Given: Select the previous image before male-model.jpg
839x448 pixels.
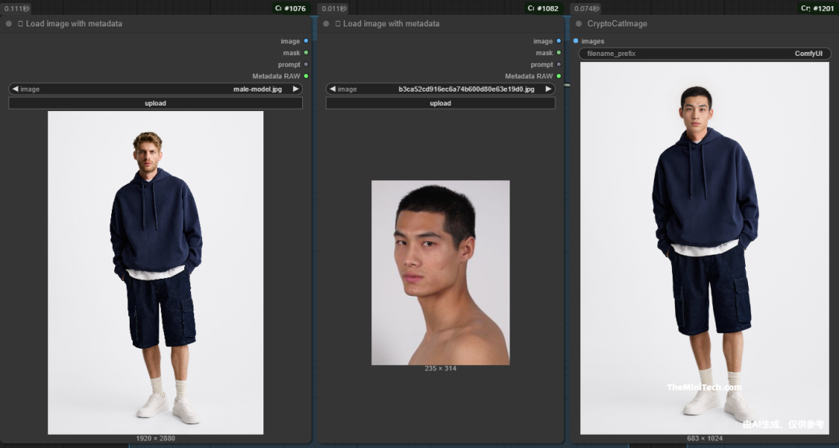Looking at the screenshot, I should coord(16,89).
